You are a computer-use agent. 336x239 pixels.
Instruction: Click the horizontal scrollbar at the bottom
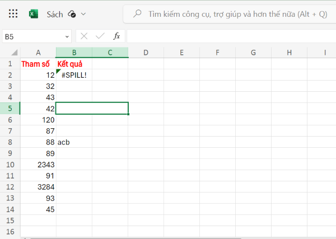point(168,237)
